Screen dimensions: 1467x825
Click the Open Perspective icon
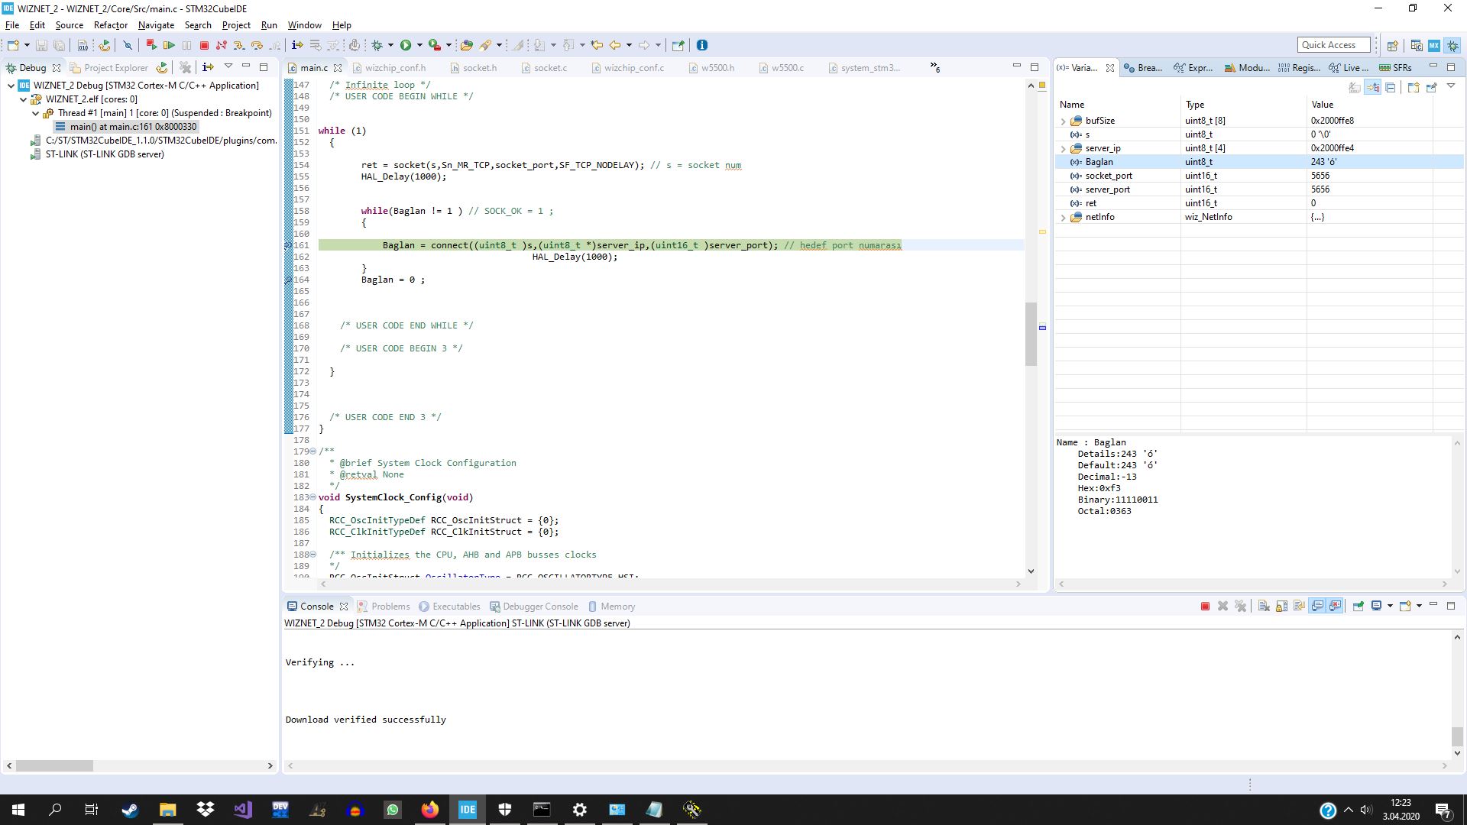pyautogui.click(x=1392, y=46)
